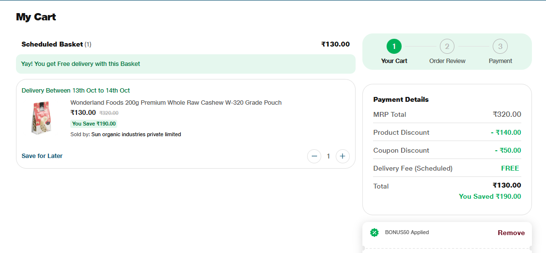Click the quantity value between stepper buttons
This screenshot has height=253, width=546.
(x=328, y=156)
